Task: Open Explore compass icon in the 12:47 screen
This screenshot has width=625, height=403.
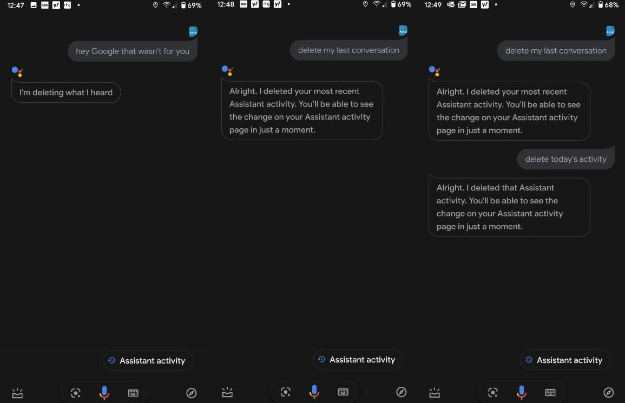Action: click(192, 393)
